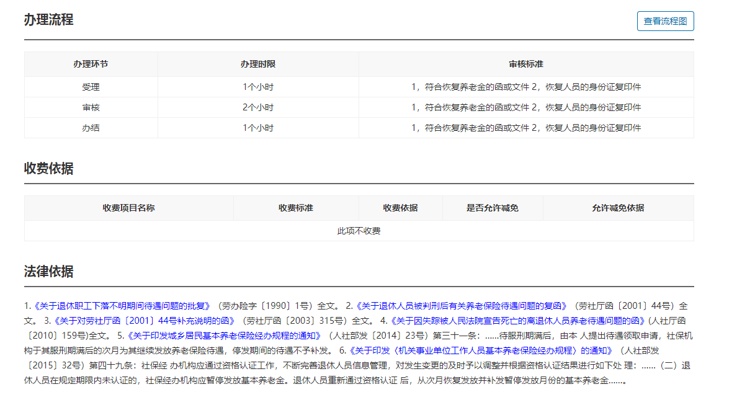The width and height of the screenshot is (755, 410).
Task: Click the 收费项目名称 column header
Action: pyautogui.click(x=128, y=208)
